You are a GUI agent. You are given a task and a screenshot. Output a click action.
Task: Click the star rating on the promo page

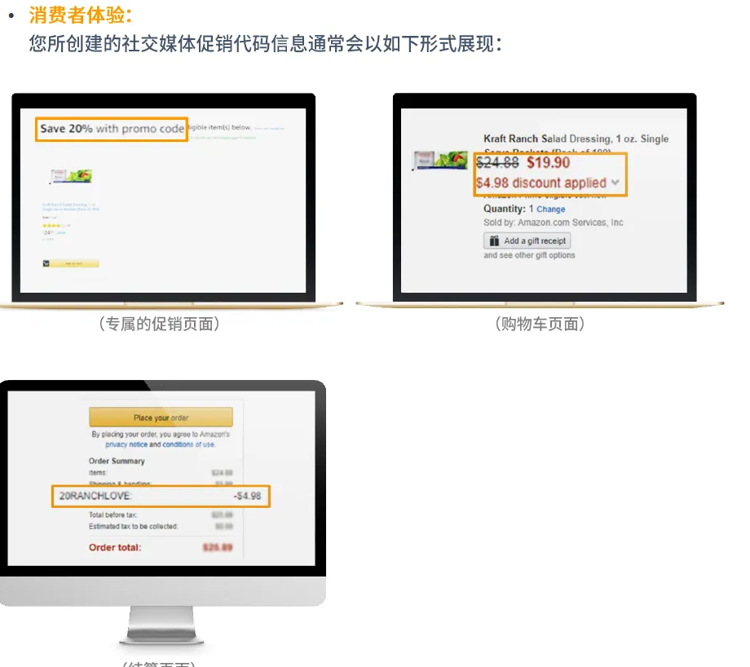click(x=52, y=225)
